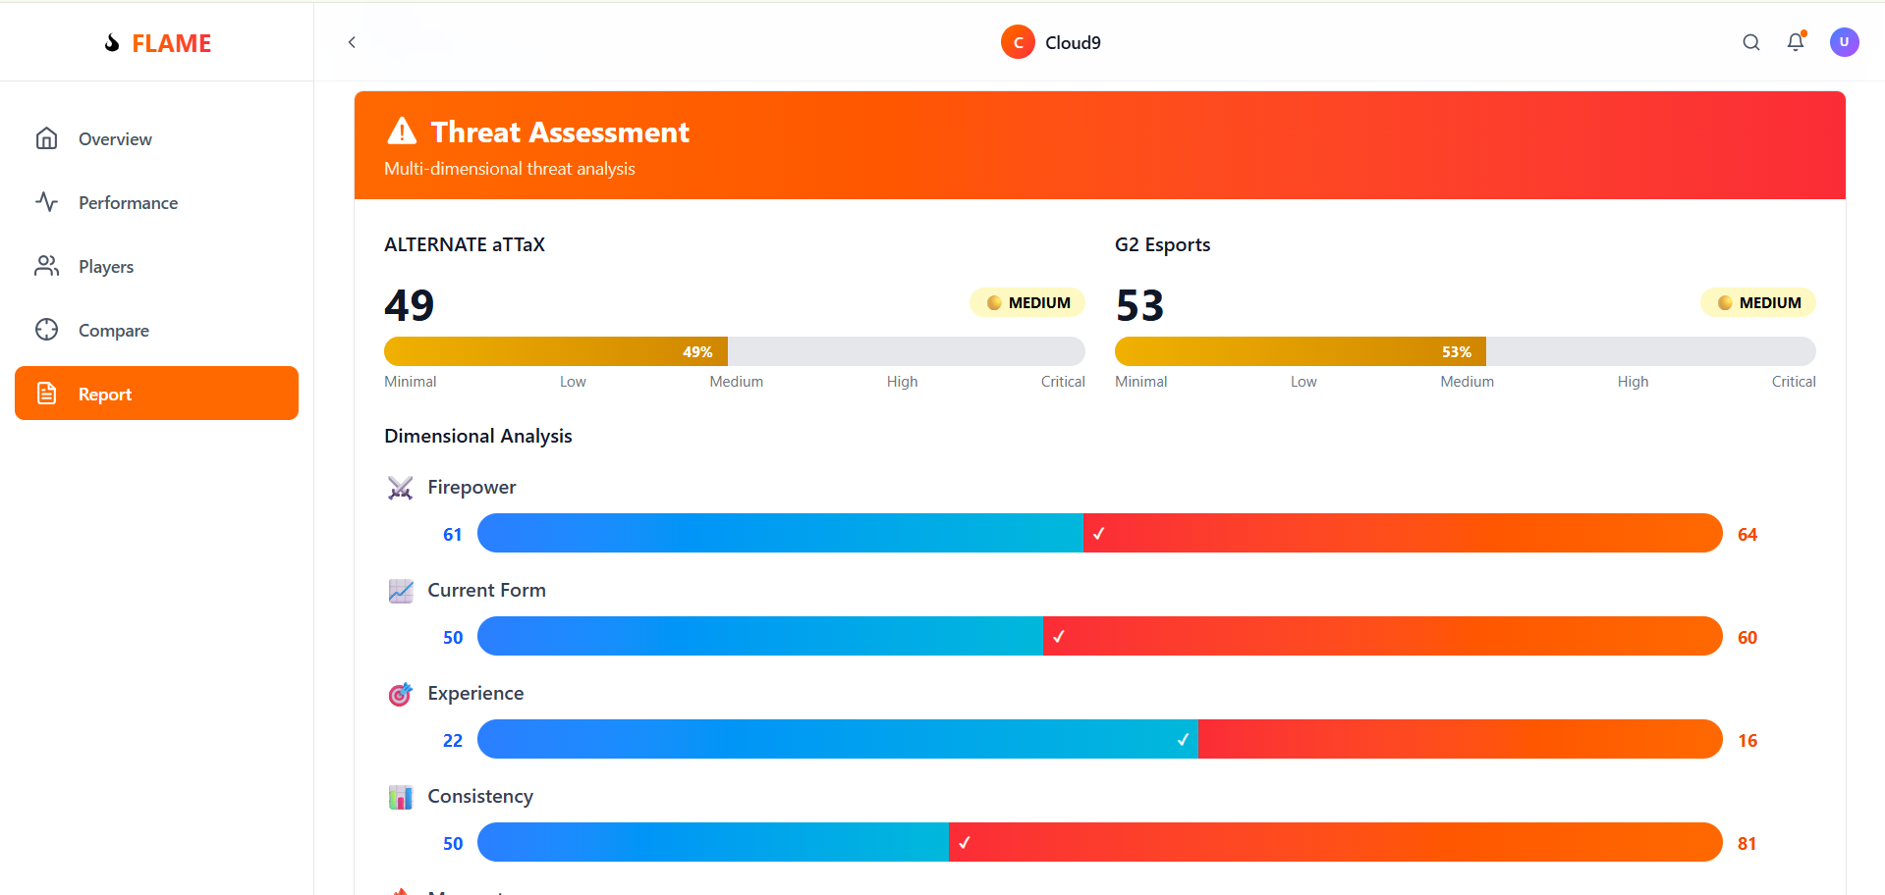The height and width of the screenshot is (895, 1885).
Task: Click the Experience red bar segment
Action: tap(1461, 739)
